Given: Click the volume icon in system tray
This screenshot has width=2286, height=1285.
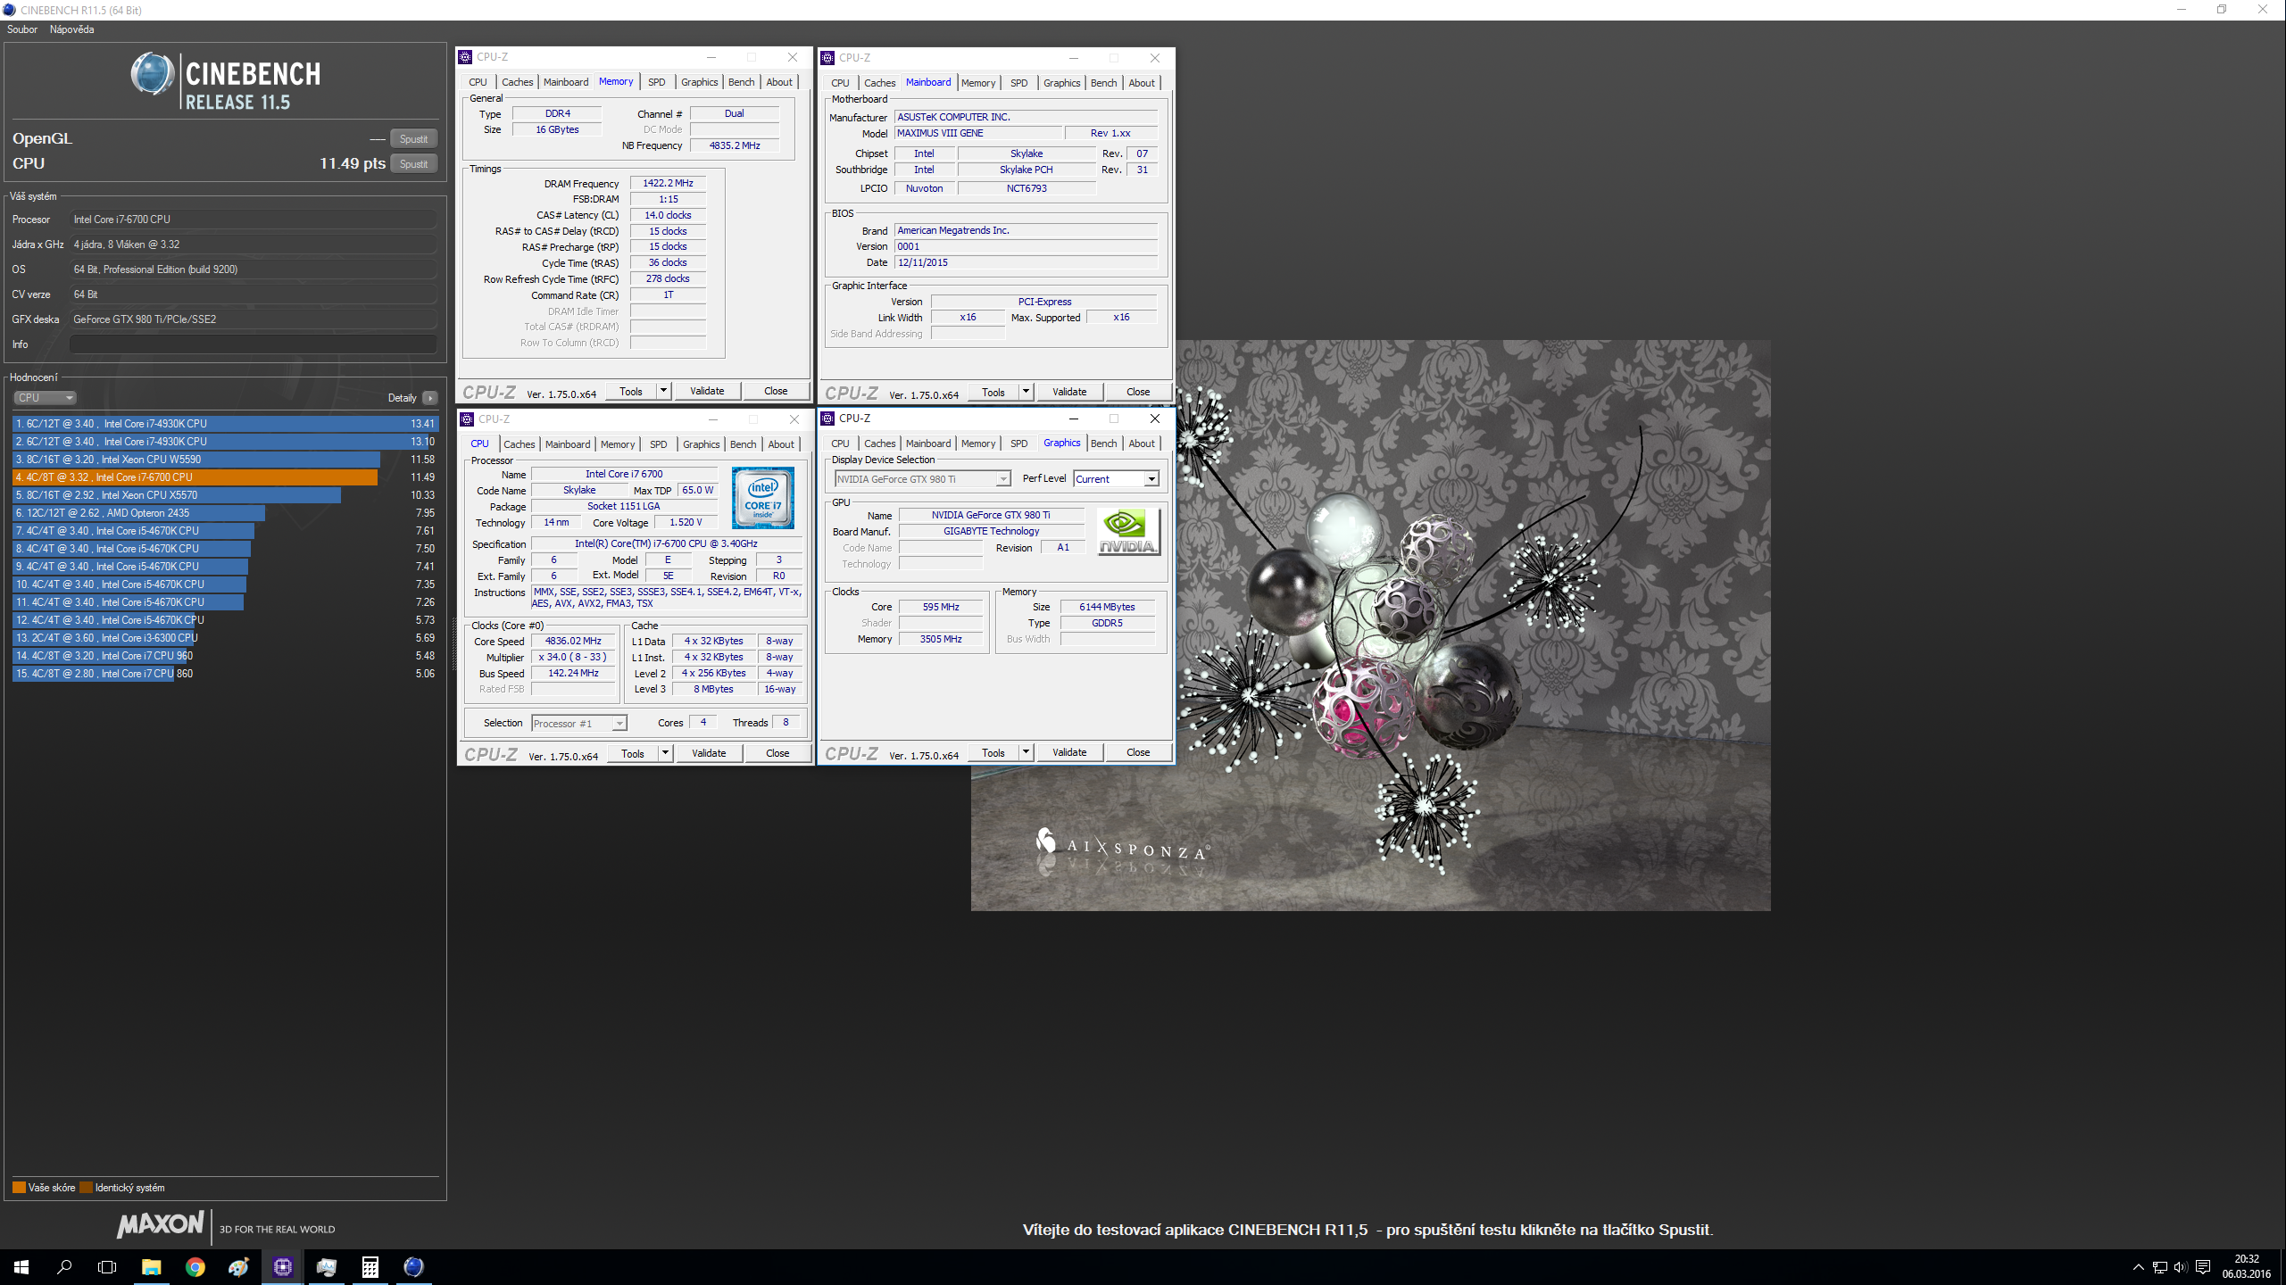Looking at the screenshot, I should pyautogui.click(x=2181, y=1267).
